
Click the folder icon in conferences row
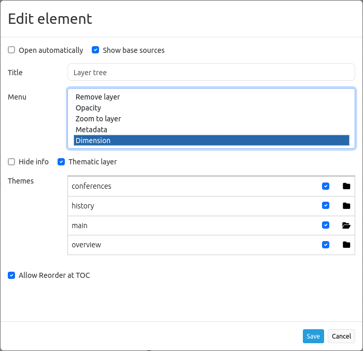pos(346,186)
